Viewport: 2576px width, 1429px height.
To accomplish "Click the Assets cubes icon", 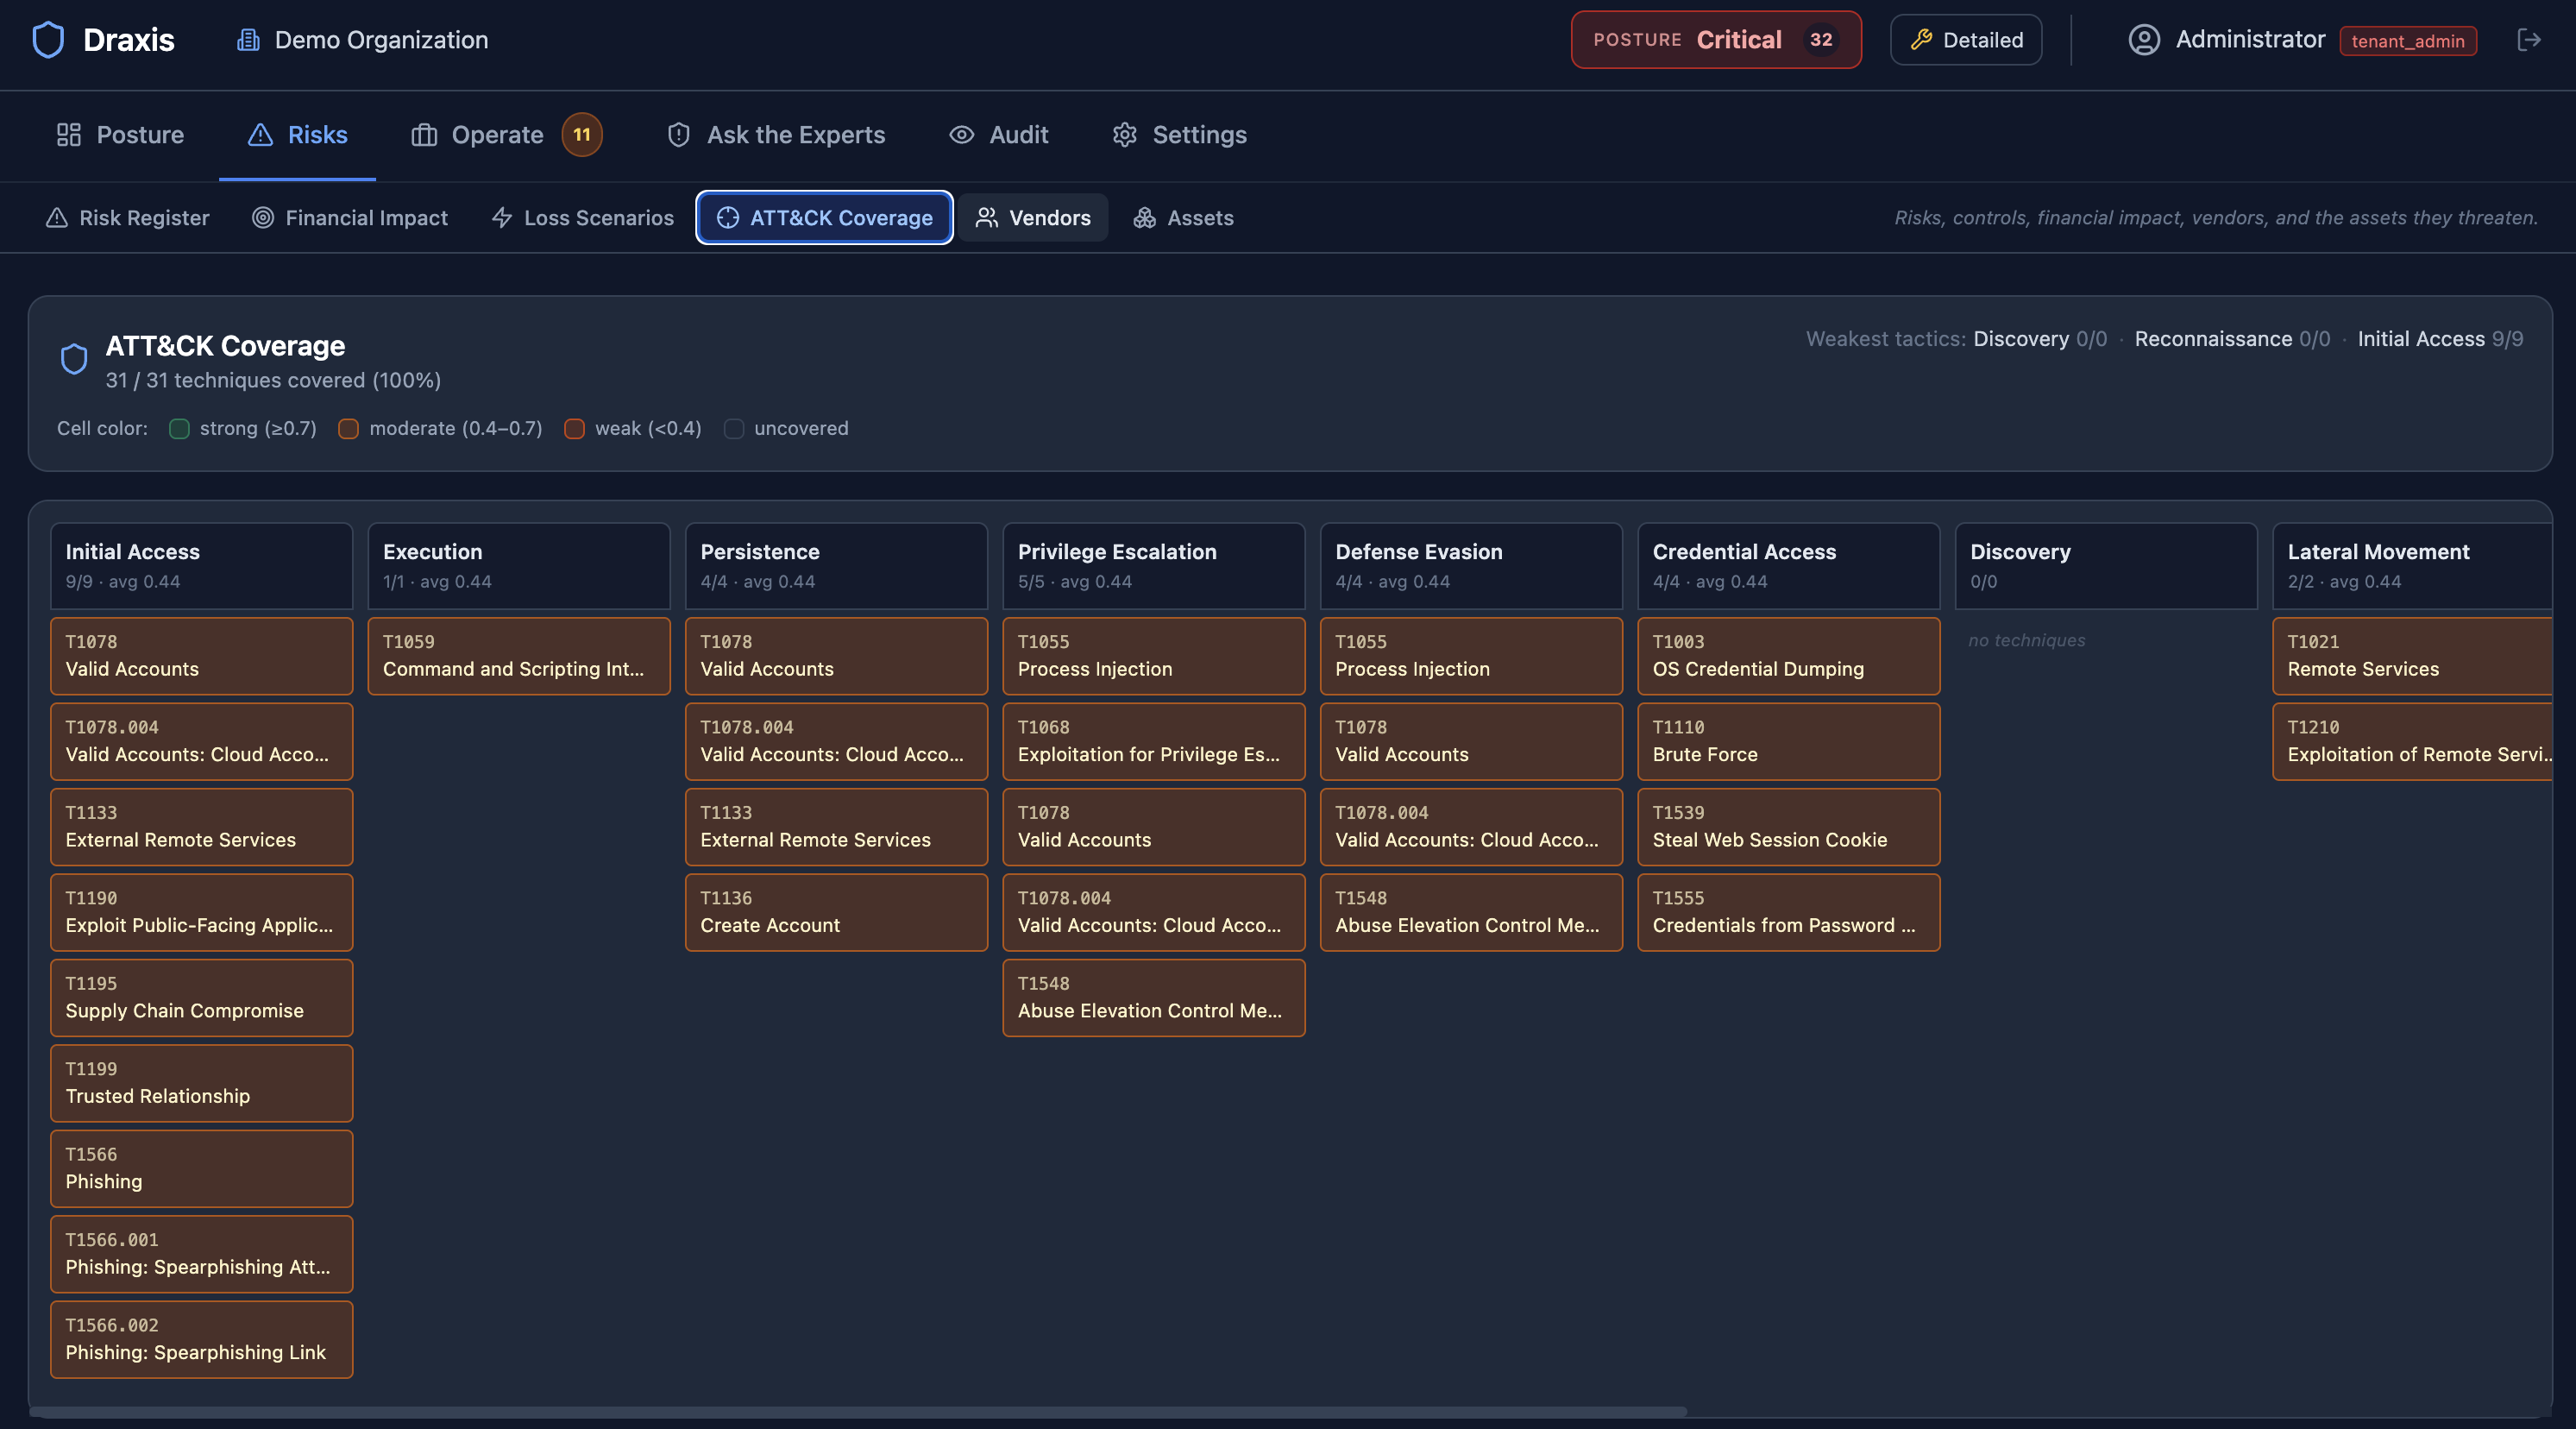I will pos(1145,218).
